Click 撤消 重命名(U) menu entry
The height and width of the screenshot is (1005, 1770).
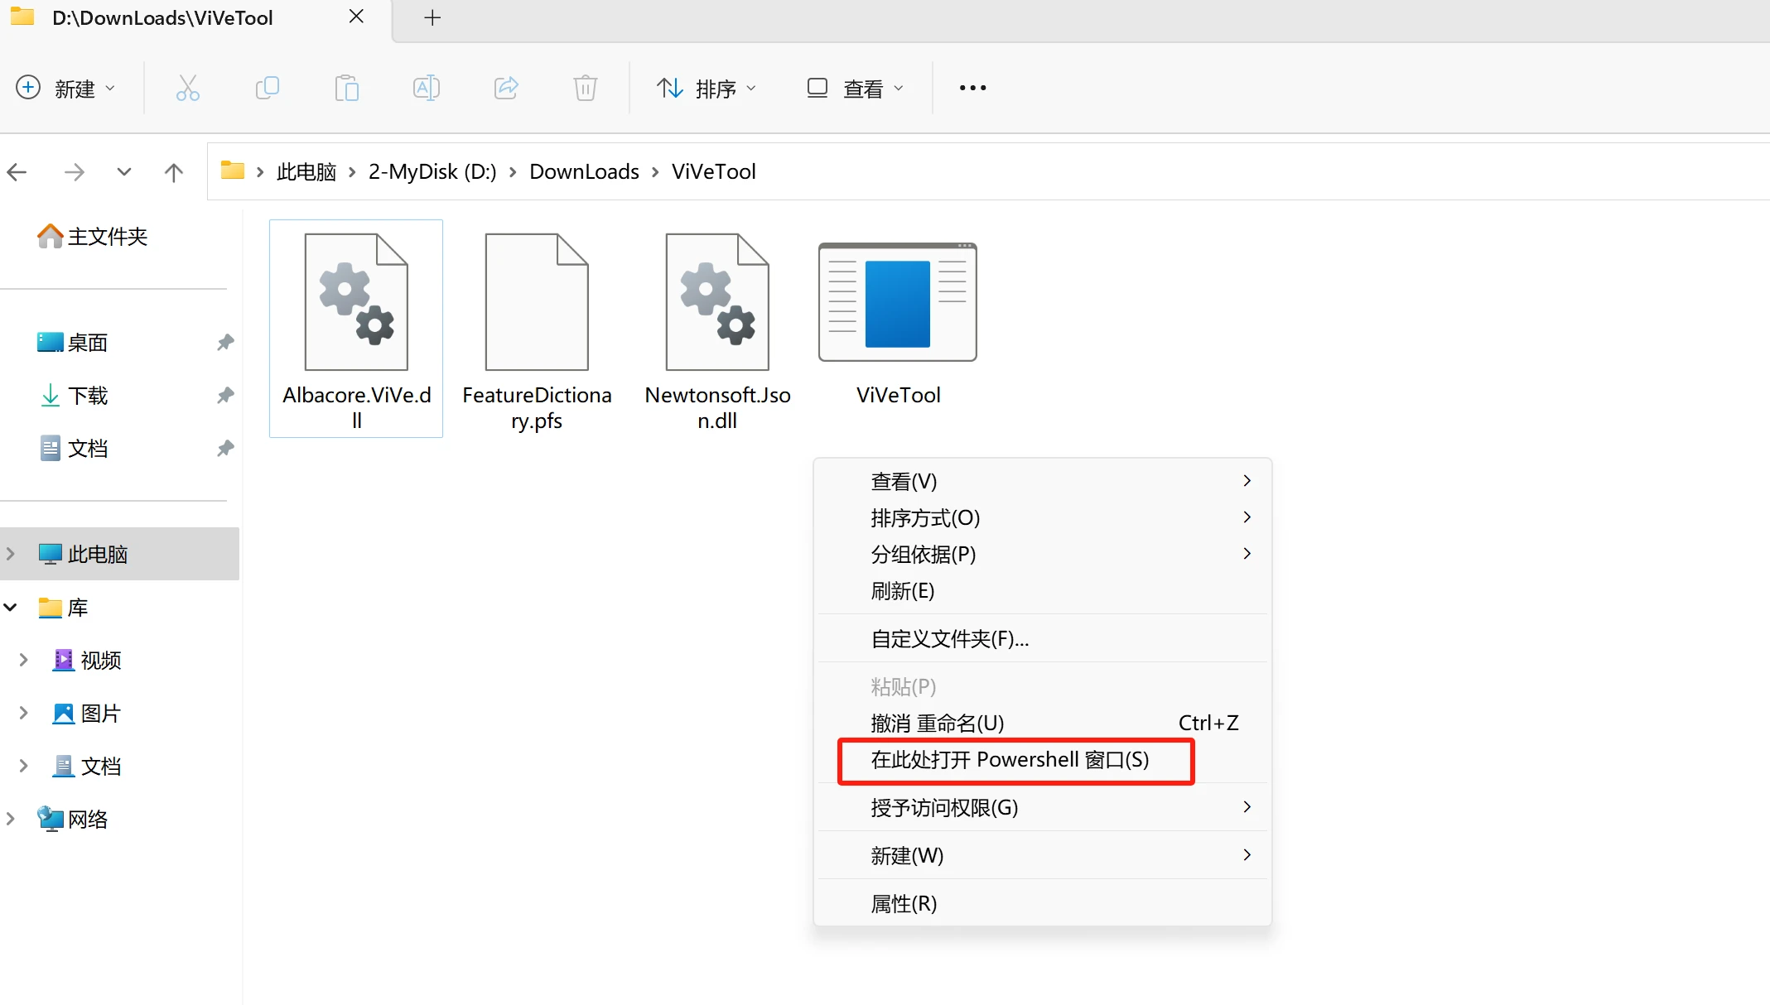[x=1042, y=723]
